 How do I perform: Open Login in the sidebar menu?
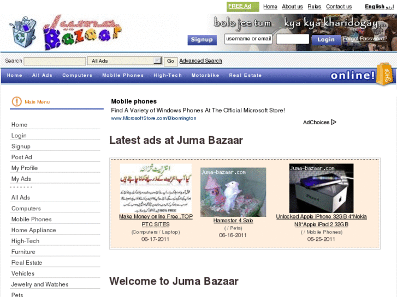click(19, 136)
